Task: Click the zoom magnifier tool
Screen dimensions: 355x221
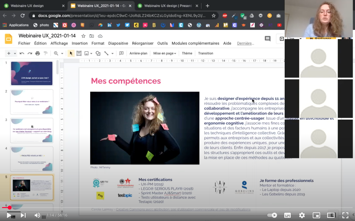Action: pos(56,53)
